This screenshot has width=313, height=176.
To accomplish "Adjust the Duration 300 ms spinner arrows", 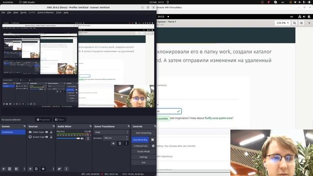I will pos(127,138).
